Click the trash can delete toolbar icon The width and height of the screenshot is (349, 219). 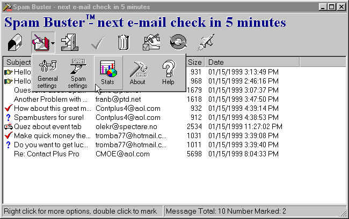(x=123, y=42)
